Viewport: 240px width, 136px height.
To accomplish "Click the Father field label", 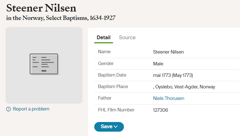I will coord(105,98).
